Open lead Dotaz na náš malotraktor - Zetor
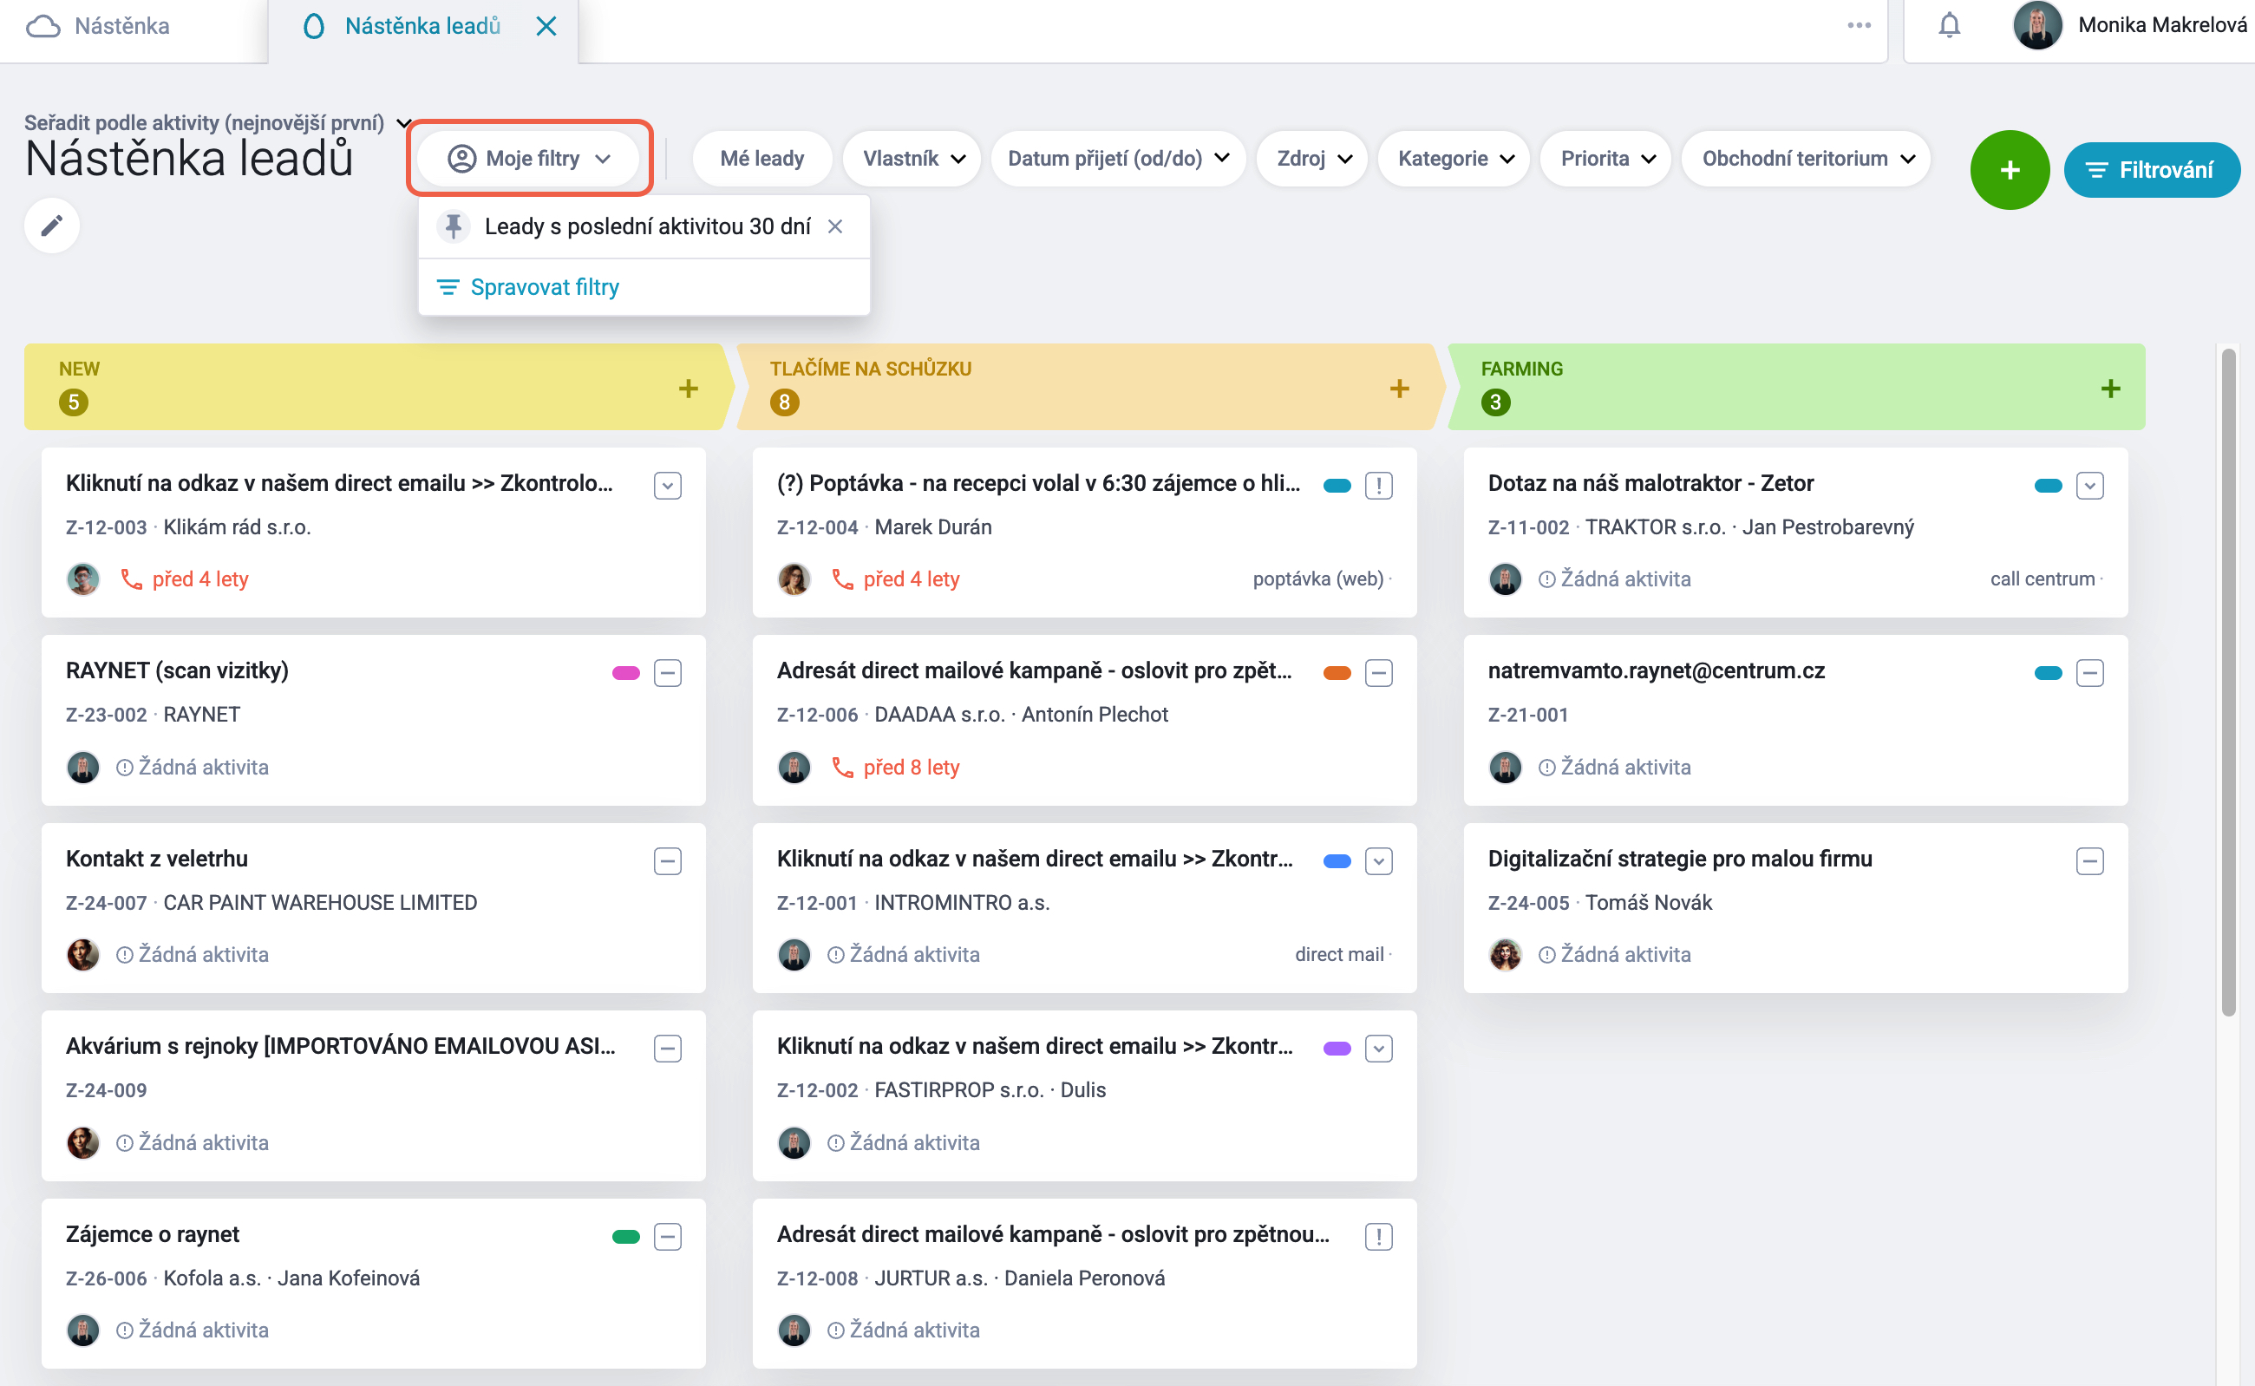The width and height of the screenshot is (2255, 1386). (1650, 483)
